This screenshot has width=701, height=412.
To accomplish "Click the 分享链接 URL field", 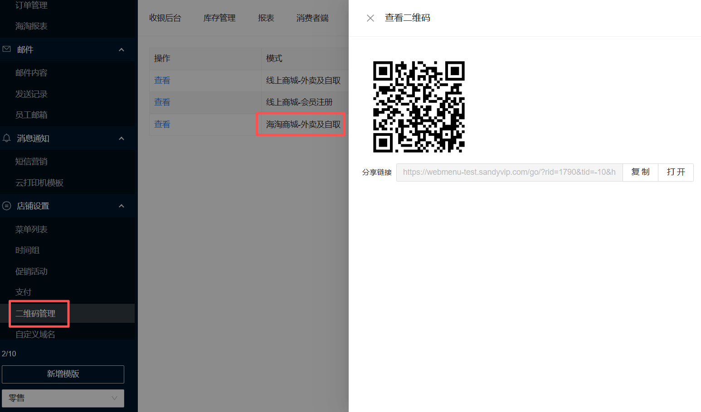I will 509,172.
